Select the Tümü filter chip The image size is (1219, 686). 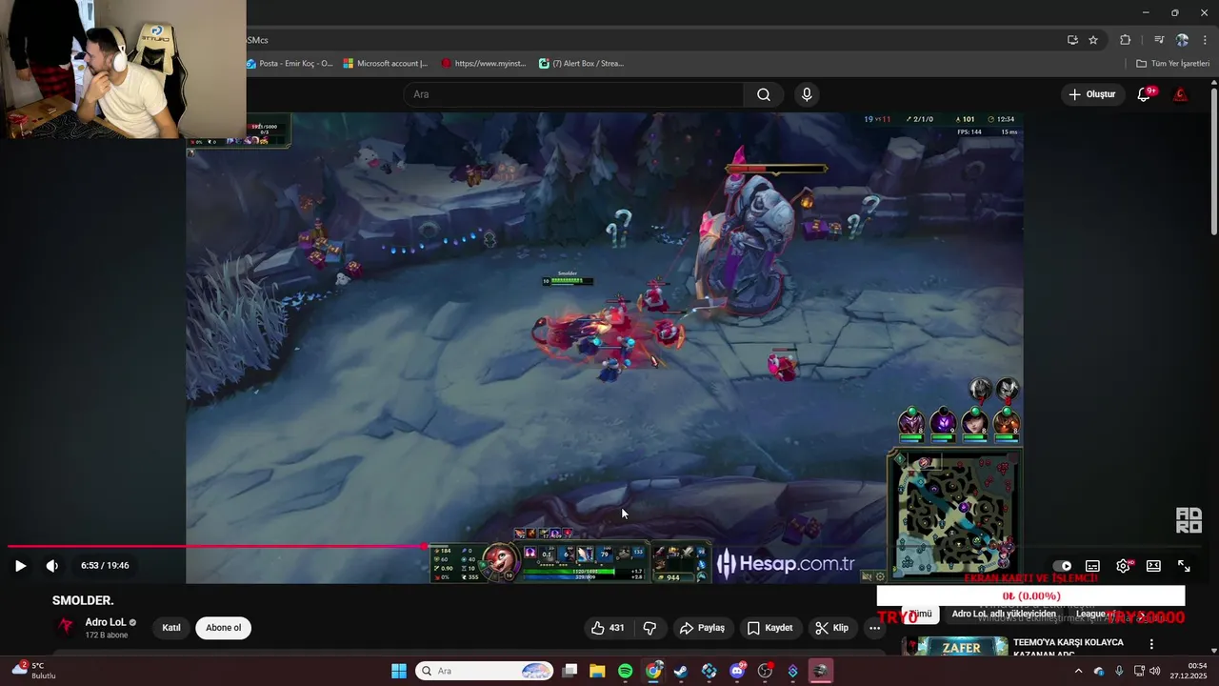point(920,614)
